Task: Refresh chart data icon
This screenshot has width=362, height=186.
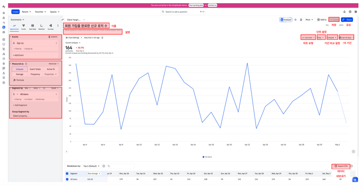Action: tap(102, 38)
